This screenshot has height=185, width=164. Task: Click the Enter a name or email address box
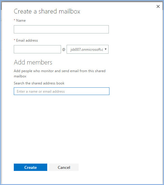62,91
